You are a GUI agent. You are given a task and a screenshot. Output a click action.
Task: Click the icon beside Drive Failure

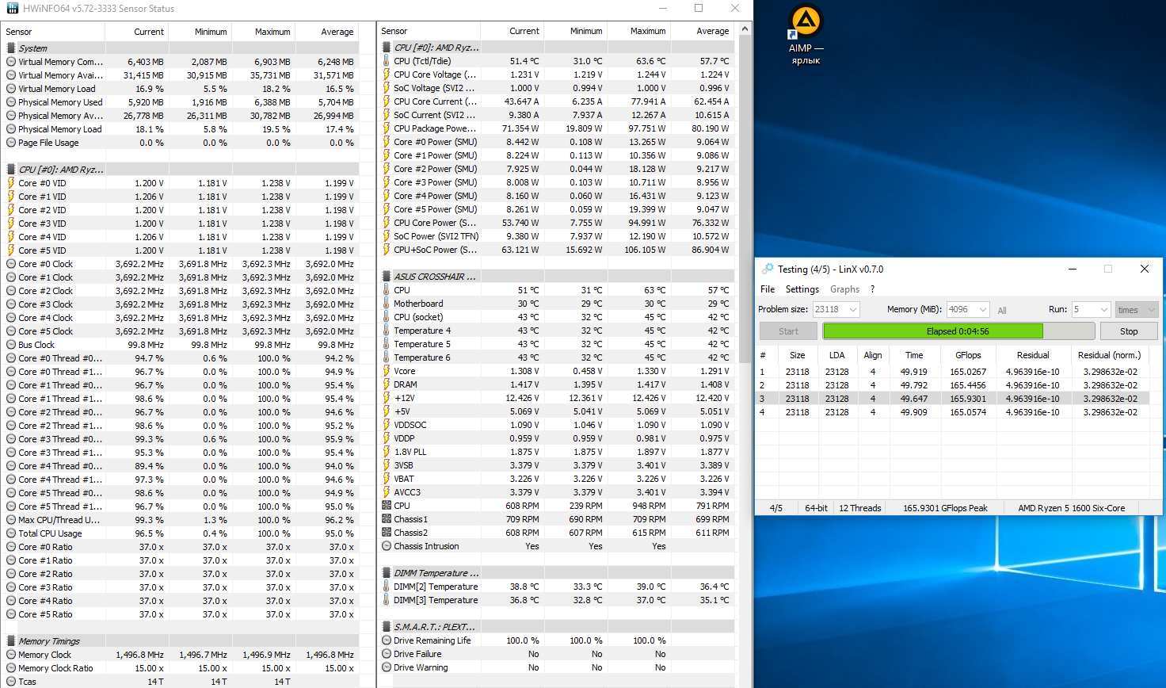pos(387,654)
